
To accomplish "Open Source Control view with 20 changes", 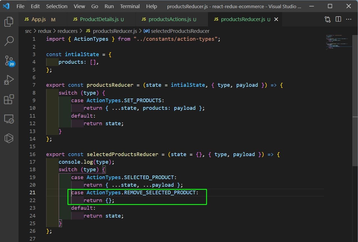I will pos(9,60).
